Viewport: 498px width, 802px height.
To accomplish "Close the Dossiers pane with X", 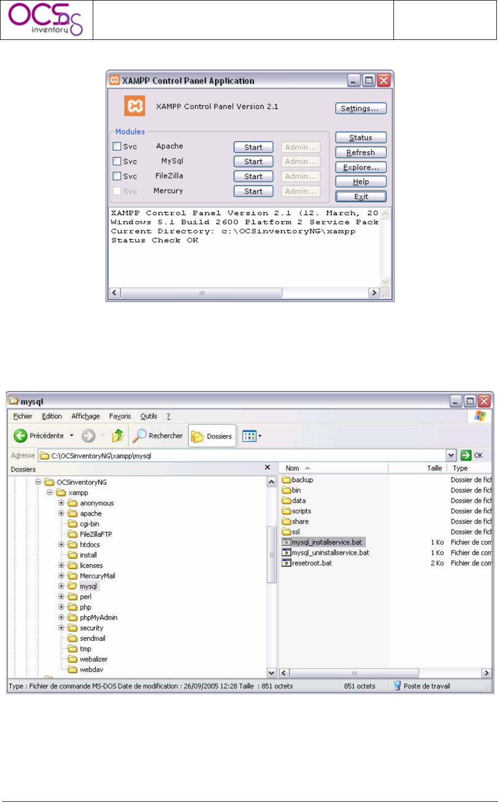I will (x=268, y=468).
